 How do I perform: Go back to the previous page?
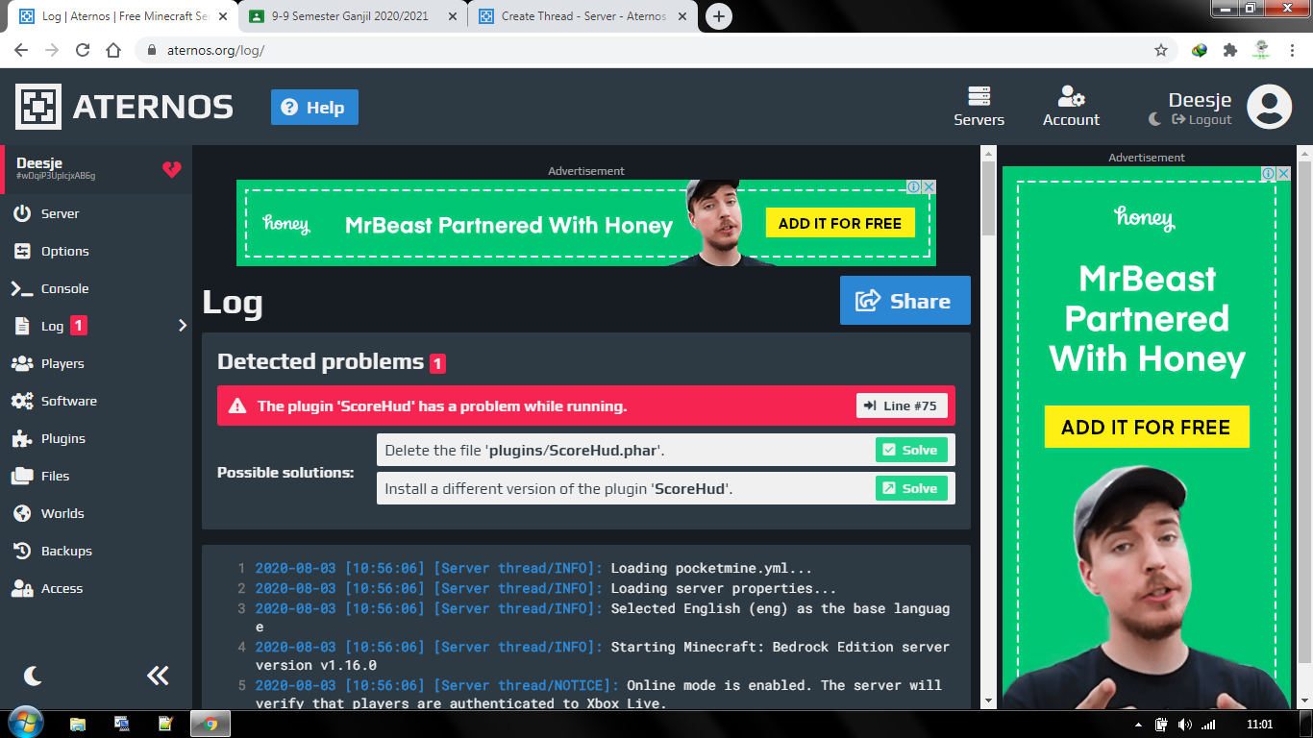[x=21, y=50]
